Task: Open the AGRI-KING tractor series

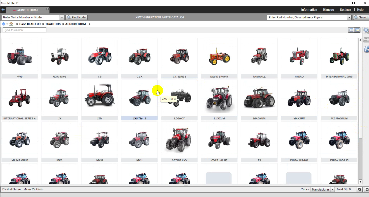Action: (x=59, y=58)
